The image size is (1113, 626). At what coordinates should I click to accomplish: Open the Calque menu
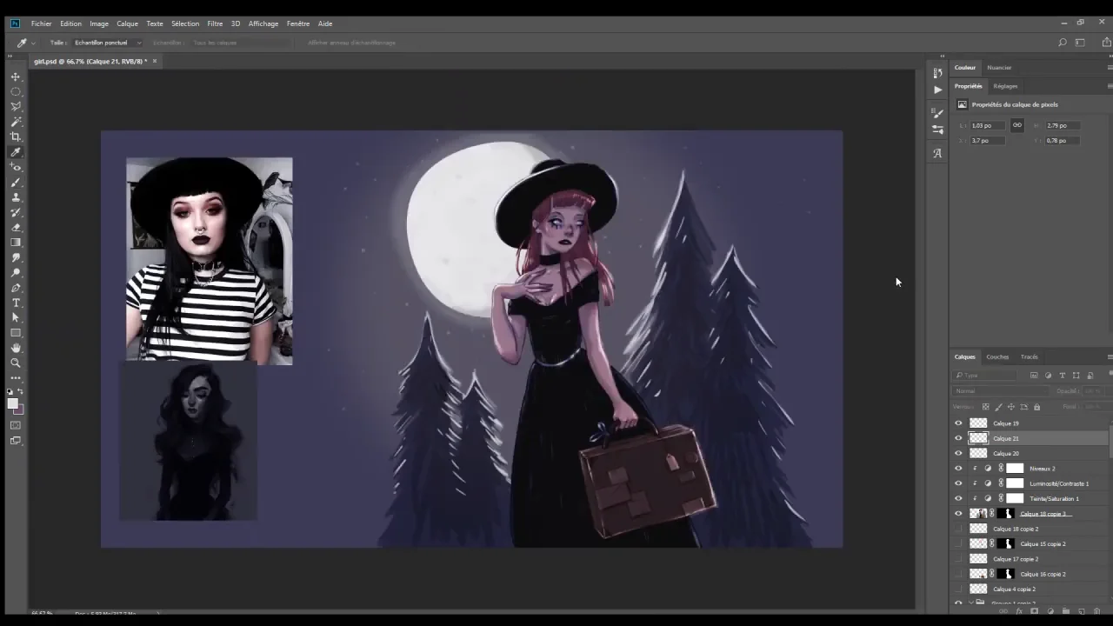coord(127,23)
